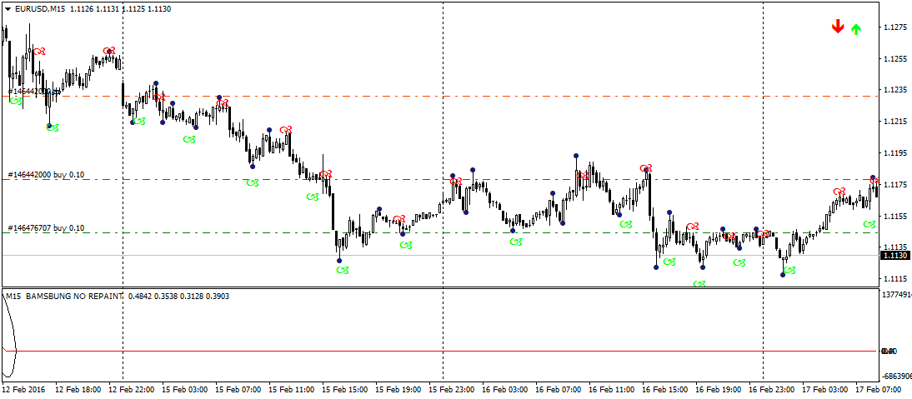The width and height of the screenshot is (912, 399).
Task: Click the 15 Feb 07:00 time label
Action: coord(238,390)
